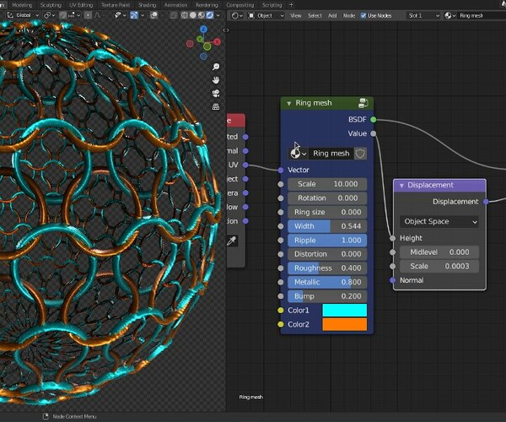The image size is (506, 422).
Task: Select the Shading workspace tab
Action: (x=147, y=5)
